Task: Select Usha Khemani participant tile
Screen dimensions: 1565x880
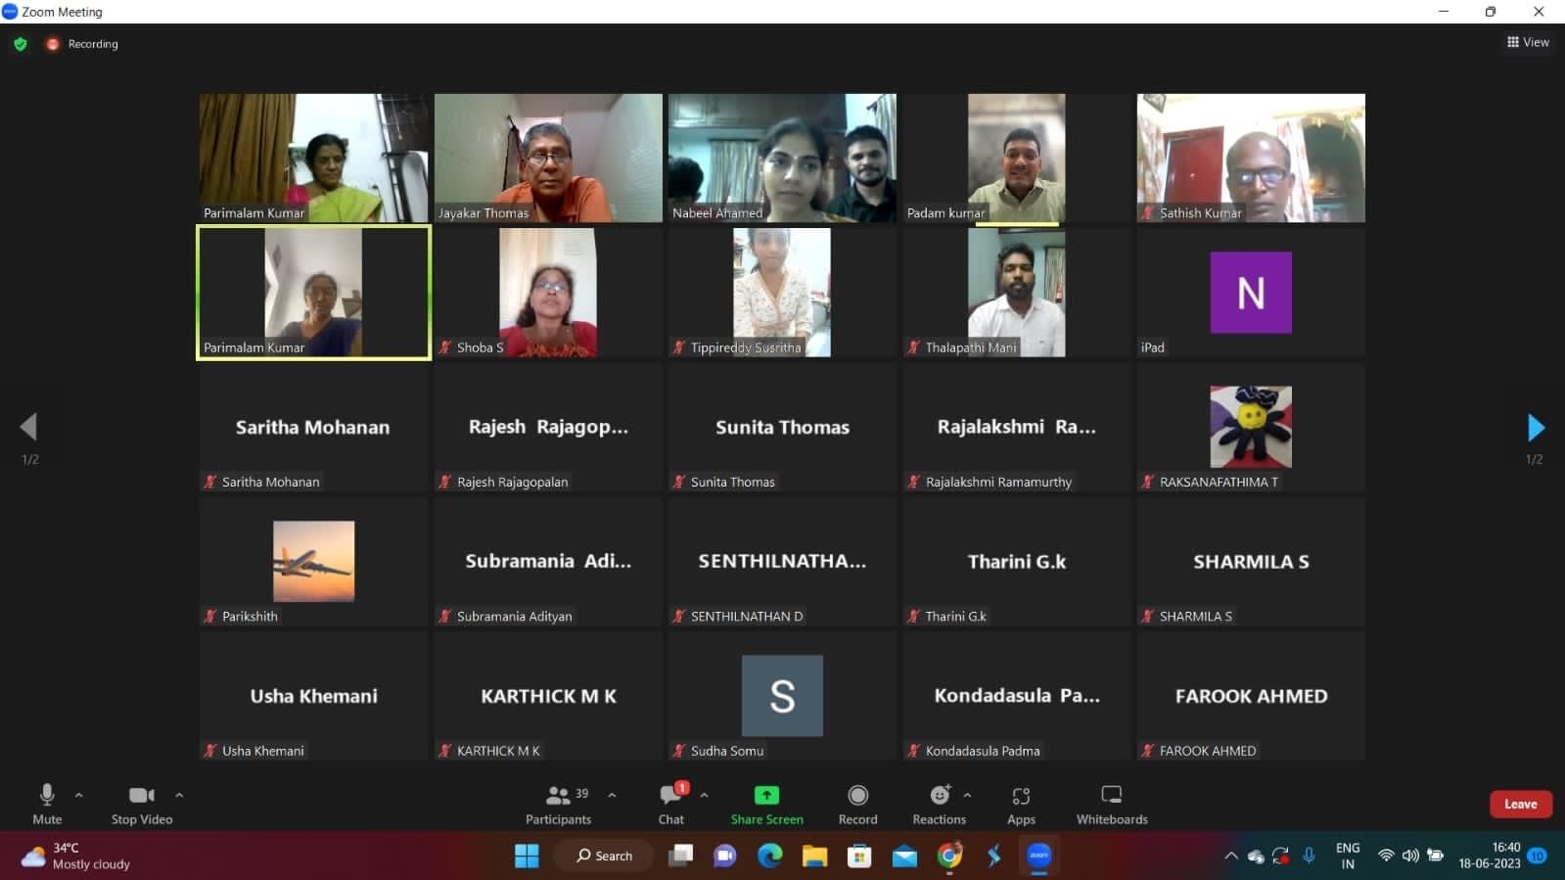Action: pos(313,696)
